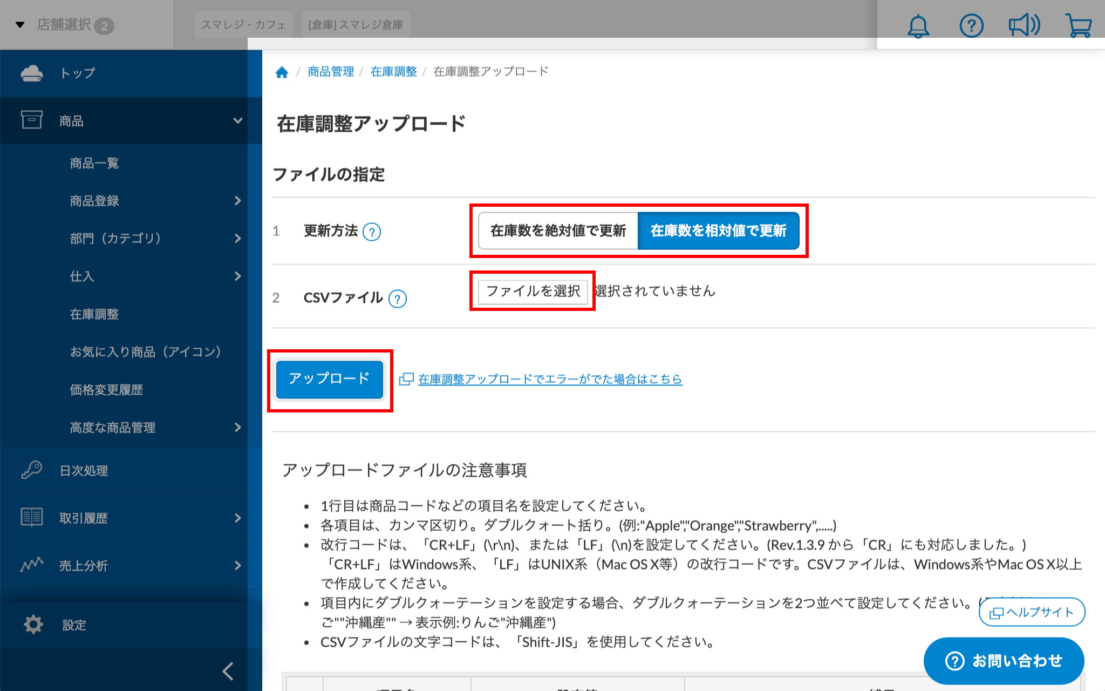Click ファイルを選択 file chooser
The image size is (1105, 691).
(x=533, y=292)
